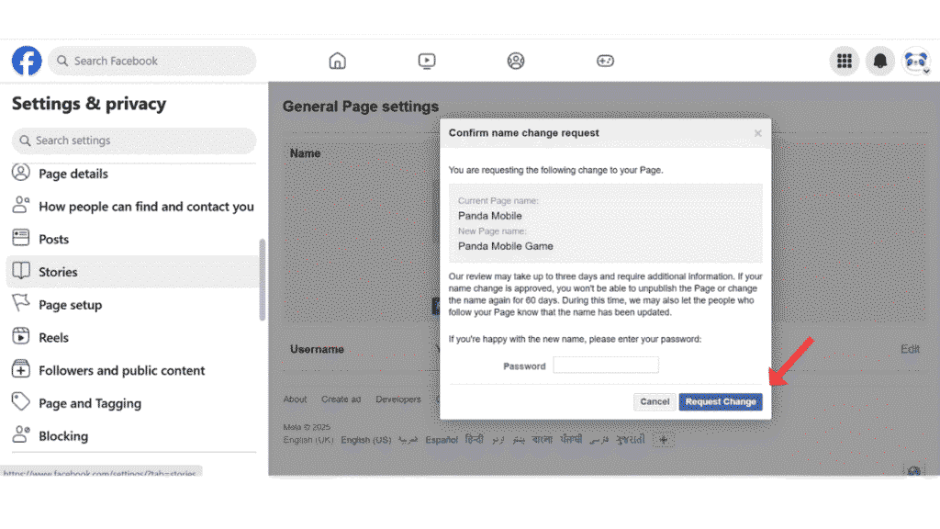940x529 pixels.
Task: Switch language to Español
Action: tap(442, 440)
